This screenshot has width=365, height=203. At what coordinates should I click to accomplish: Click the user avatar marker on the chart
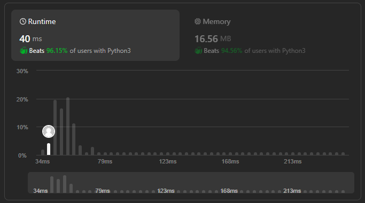[x=49, y=131]
